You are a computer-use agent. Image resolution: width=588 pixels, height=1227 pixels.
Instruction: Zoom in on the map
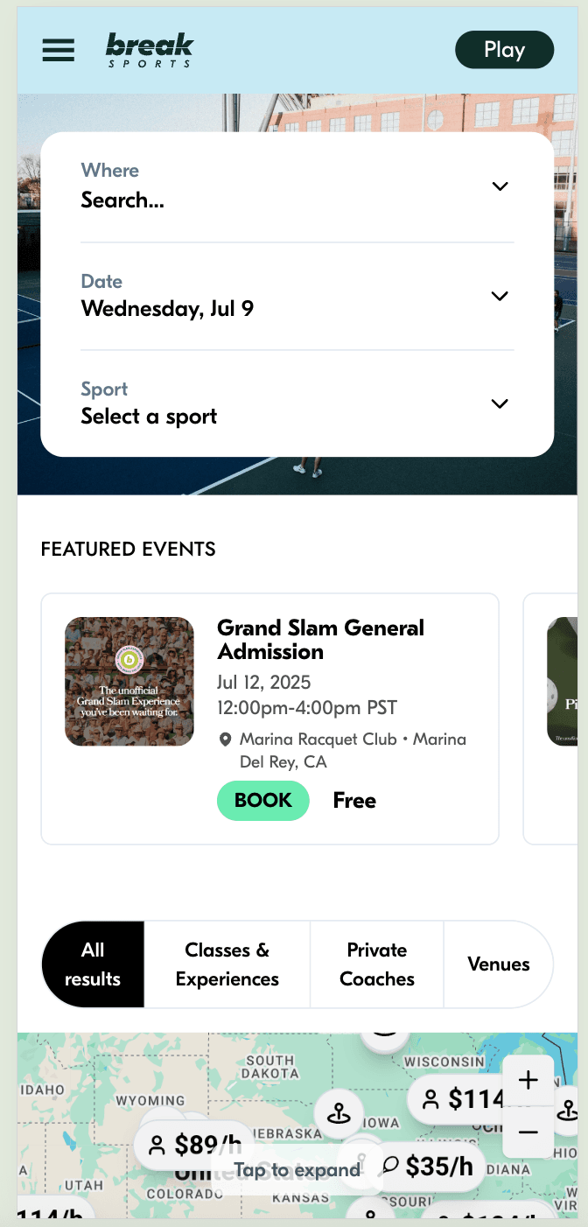coord(528,1080)
